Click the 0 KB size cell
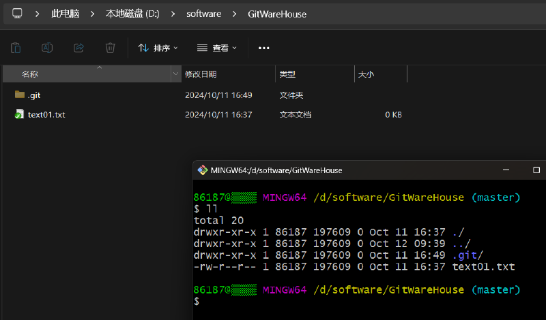 click(393, 114)
